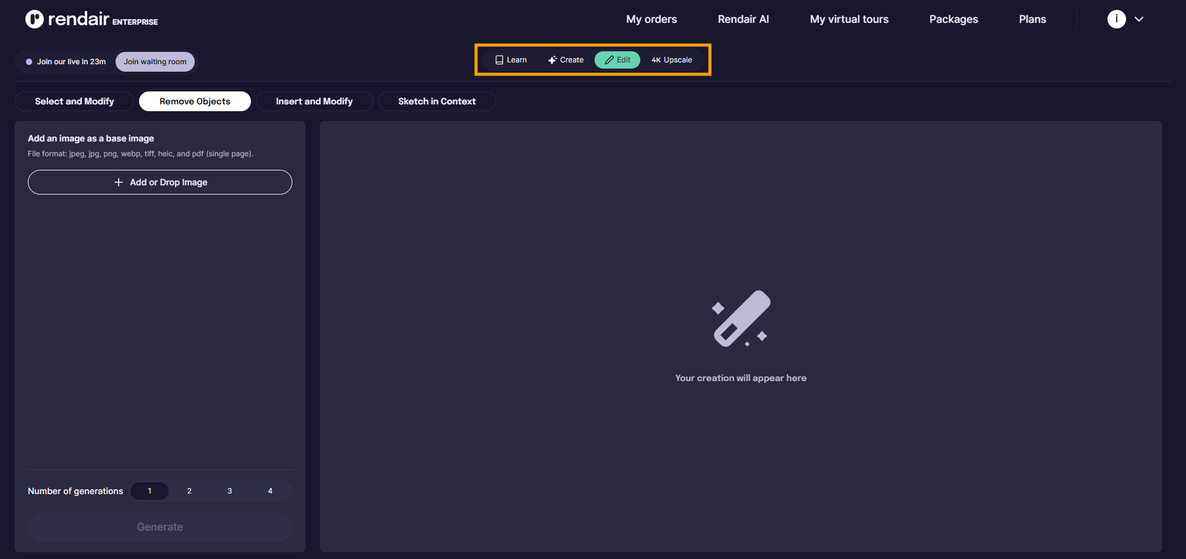Open My virtual tours page
Viewport: 1186px width, 559px height.
coord(849,19)
